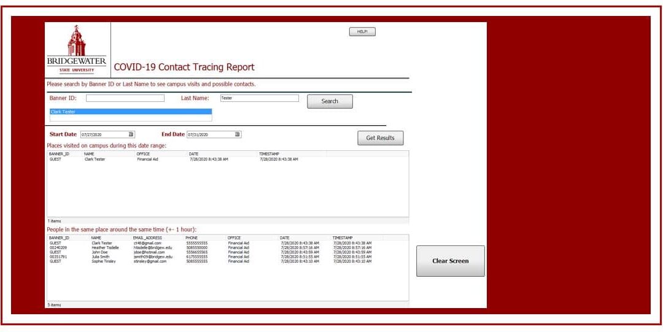Viewport: 663px width, 332px height.
Task: Click the Start Date value 07/27/2020
Action: (91, 134)
